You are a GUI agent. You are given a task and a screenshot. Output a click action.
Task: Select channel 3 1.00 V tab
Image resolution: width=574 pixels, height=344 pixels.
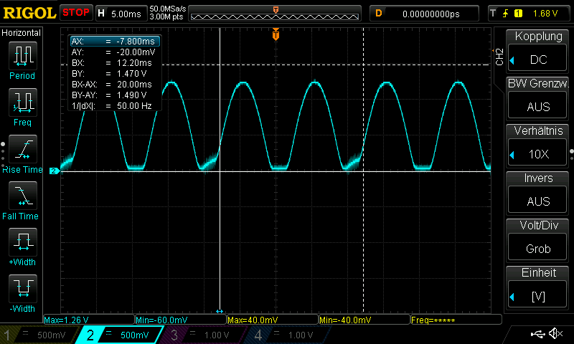(x=203, y=335)
